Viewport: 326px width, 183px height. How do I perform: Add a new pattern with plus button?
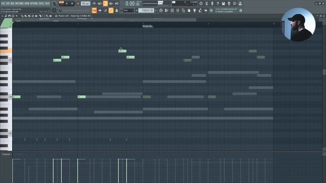tap(156, 10)
